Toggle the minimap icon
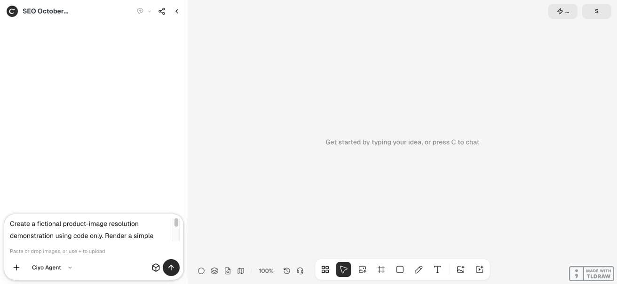 241,271
